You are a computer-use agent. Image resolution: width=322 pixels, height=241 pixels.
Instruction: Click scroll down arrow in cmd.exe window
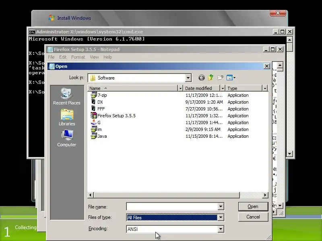pyautogui.click(x=289, y=153)
